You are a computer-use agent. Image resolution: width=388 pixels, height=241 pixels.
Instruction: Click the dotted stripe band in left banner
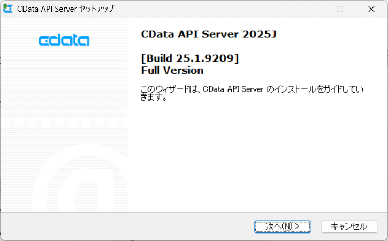click(64, 122)
